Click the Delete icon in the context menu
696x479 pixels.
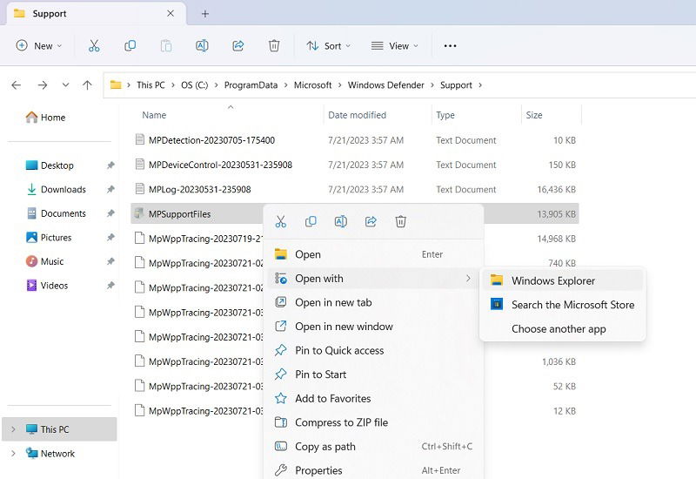[400, 222]
